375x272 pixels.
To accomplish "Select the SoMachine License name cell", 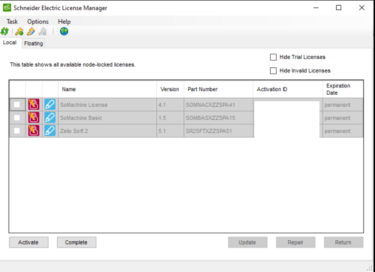I will click(107, 105).
